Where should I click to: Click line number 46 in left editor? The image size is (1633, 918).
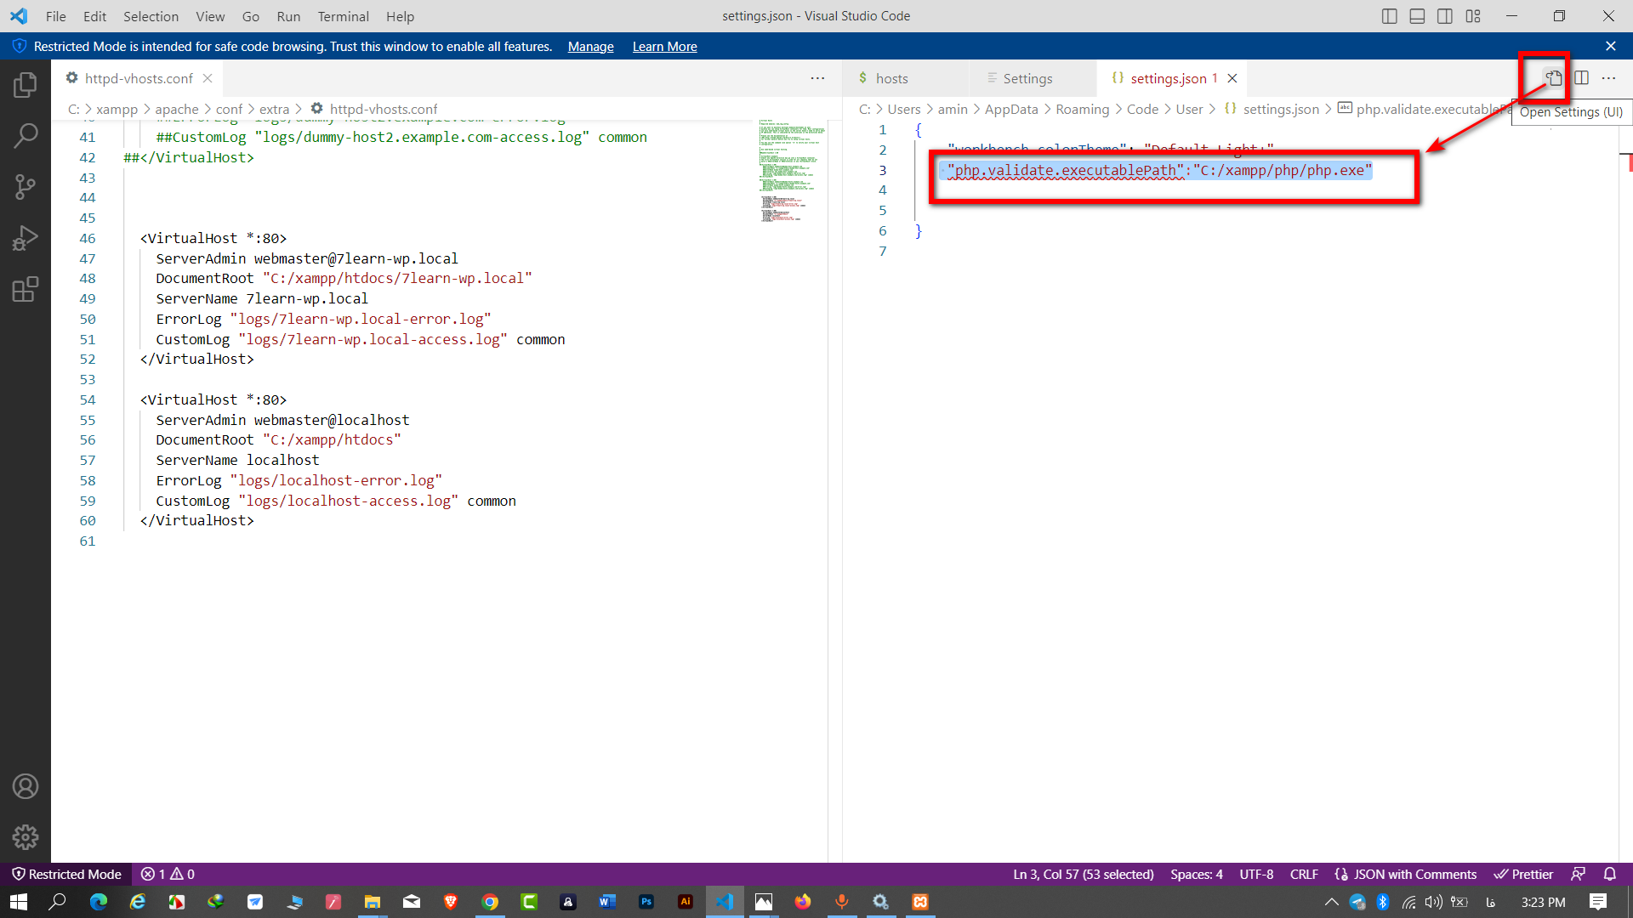pyautogui.click(x=88, y=238)
